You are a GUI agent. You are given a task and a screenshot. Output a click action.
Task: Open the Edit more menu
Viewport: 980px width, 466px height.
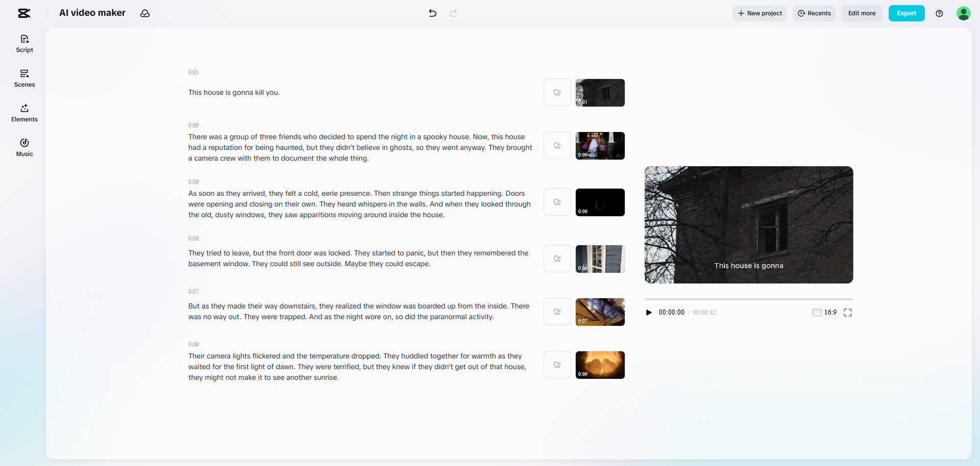click(x=862, y=13)
